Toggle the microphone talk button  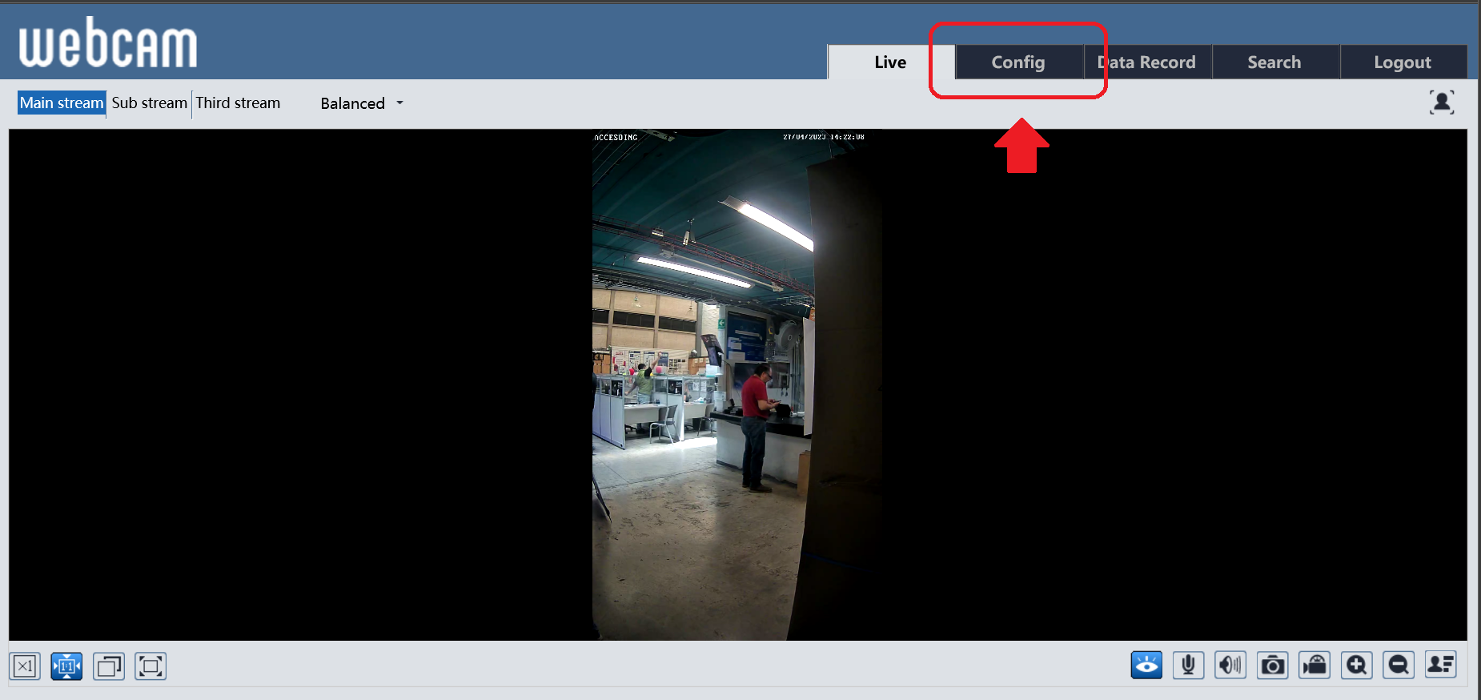pyautogui.click(x=1189, y=665)
